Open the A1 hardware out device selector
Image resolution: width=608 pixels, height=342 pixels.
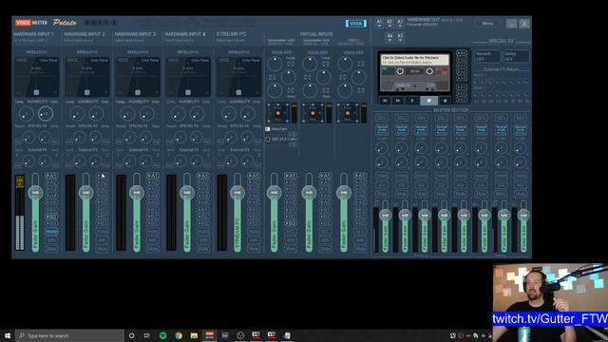[379, 23]
